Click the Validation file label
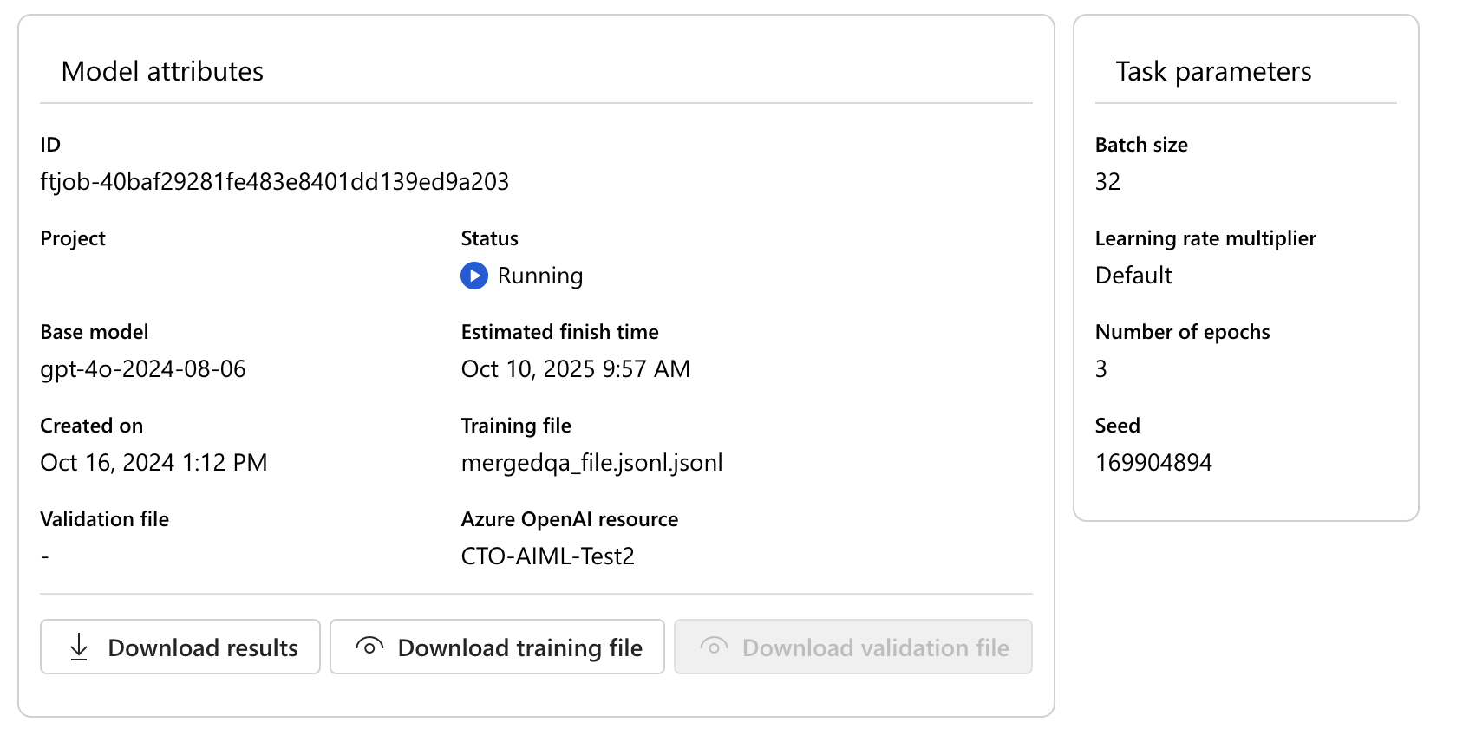This screenshot has width=1476, height=735. click(x=104, y=519)
